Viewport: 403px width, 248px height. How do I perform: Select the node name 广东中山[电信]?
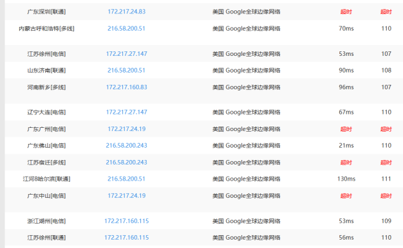[46, 196]
